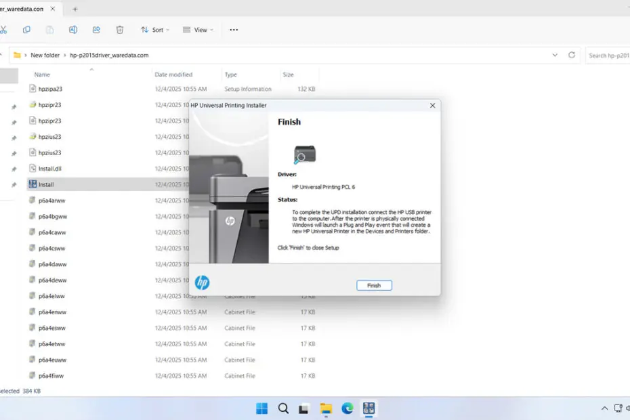Open the address bar dropdown arrow
Viewport: 630px width, 420px height.
coord(555,55)
